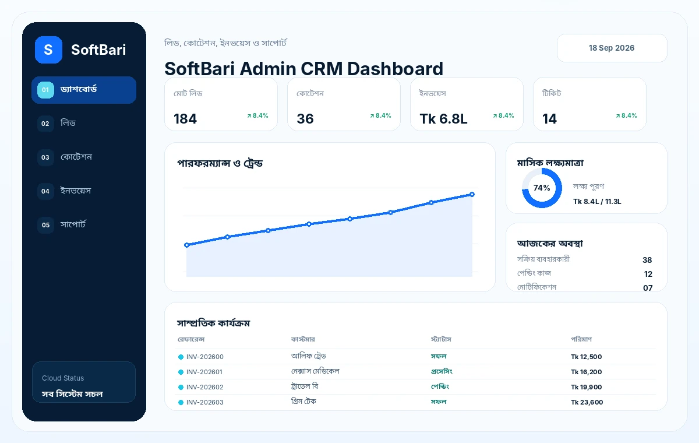Image resolution: width=699 pixels, height=443 pixels.
Task: Go to the লিড sidebar menu
Action: pyautogui.click(x=84, y=124)
